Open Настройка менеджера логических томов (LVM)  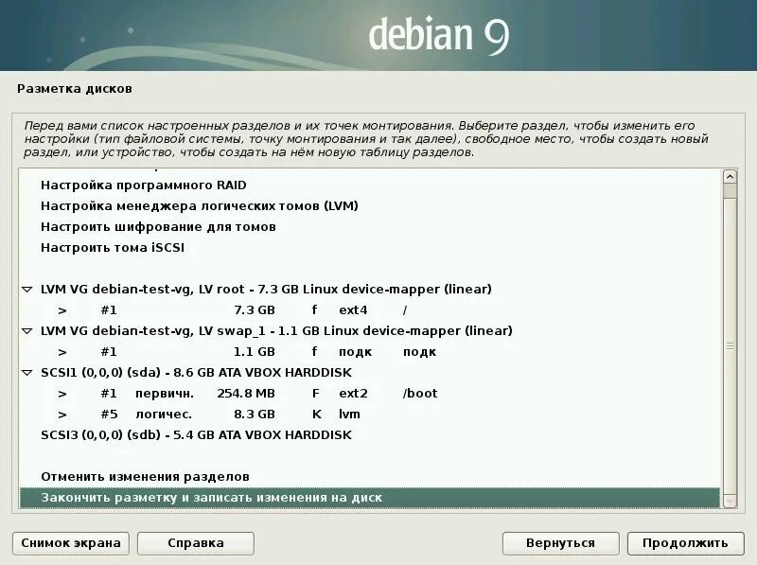click(370, 206)
